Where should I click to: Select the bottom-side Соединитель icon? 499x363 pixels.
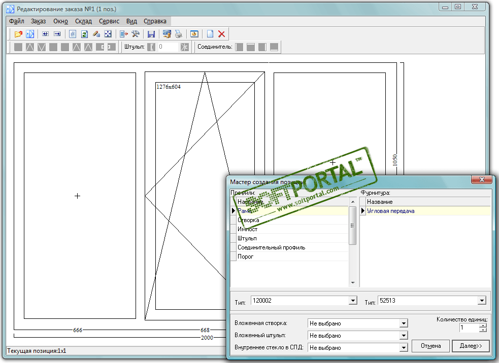tap(274, 47)
